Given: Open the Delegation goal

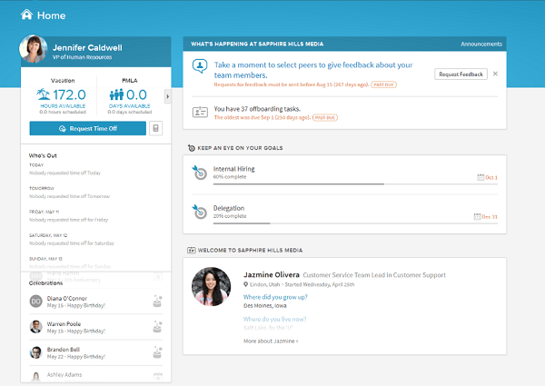Looking at the screenshot, I should (229, 208).
